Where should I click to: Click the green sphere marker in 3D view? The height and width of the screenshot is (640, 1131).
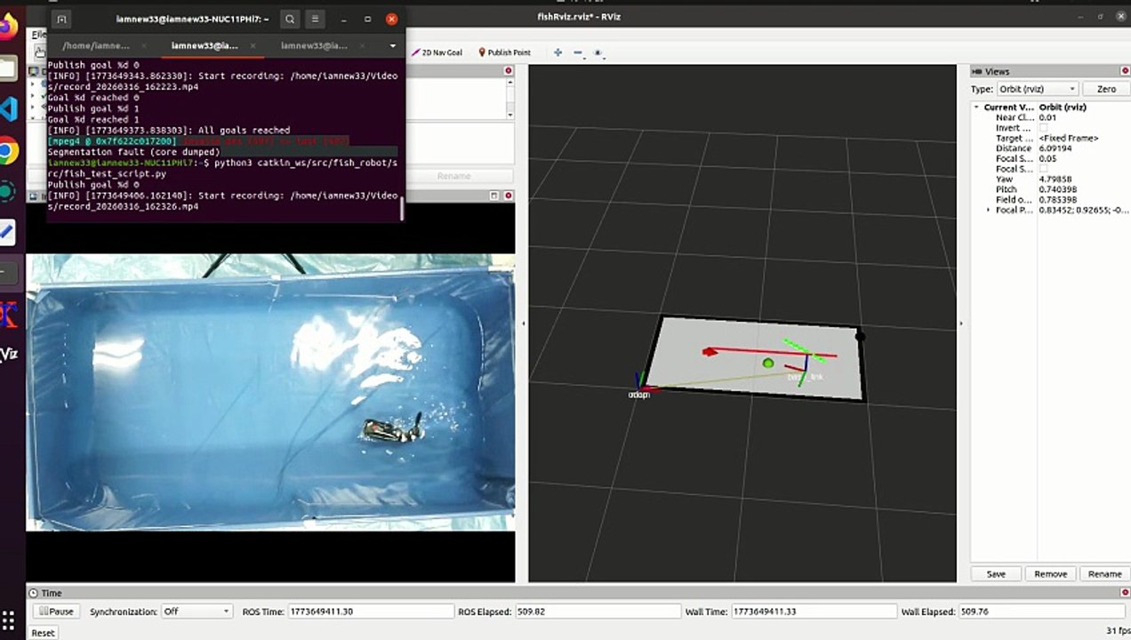point(768,363)
